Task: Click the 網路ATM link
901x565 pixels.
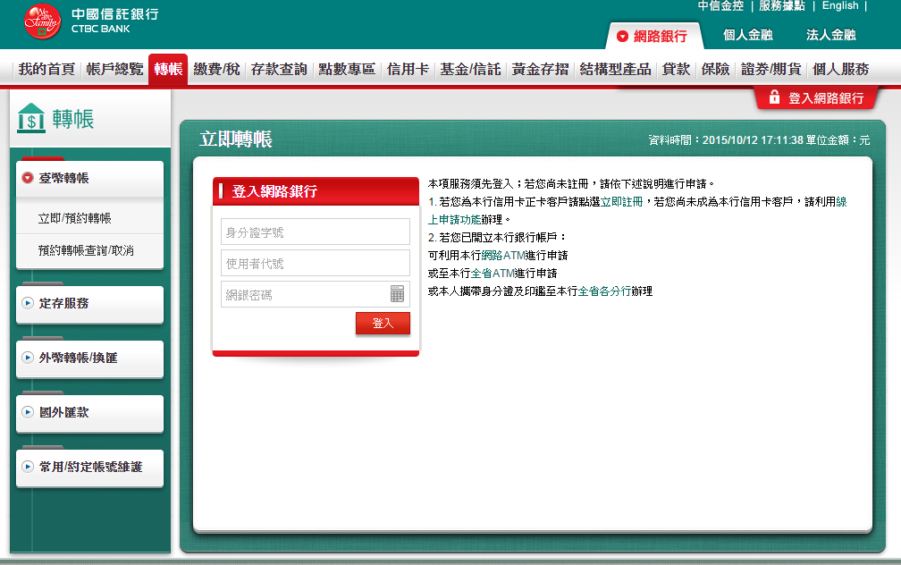Action: [502, 255]
